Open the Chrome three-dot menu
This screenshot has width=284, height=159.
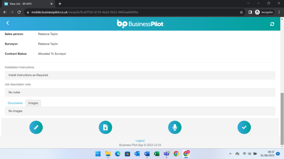pos(279,12)
